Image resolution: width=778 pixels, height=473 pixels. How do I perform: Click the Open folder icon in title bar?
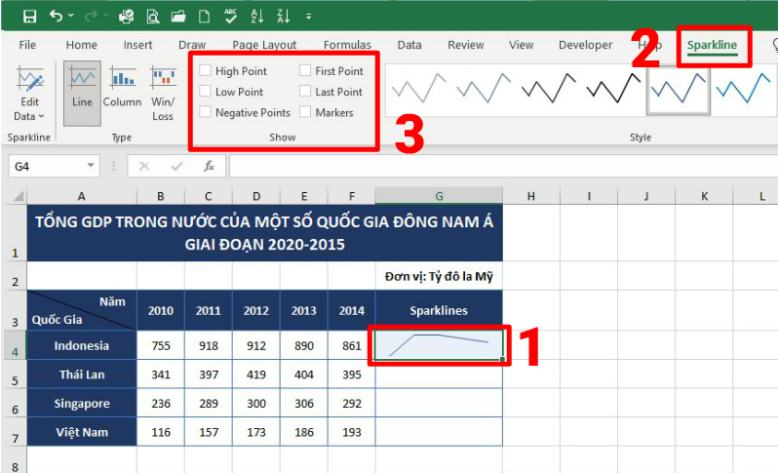pos(179,16)
